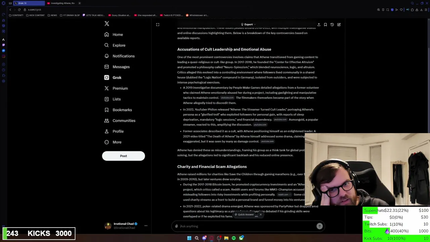The image size is (430, 242).
Task: Click reddit.com citation in Bitcoin boom bullet
Action: pos(284,195)
